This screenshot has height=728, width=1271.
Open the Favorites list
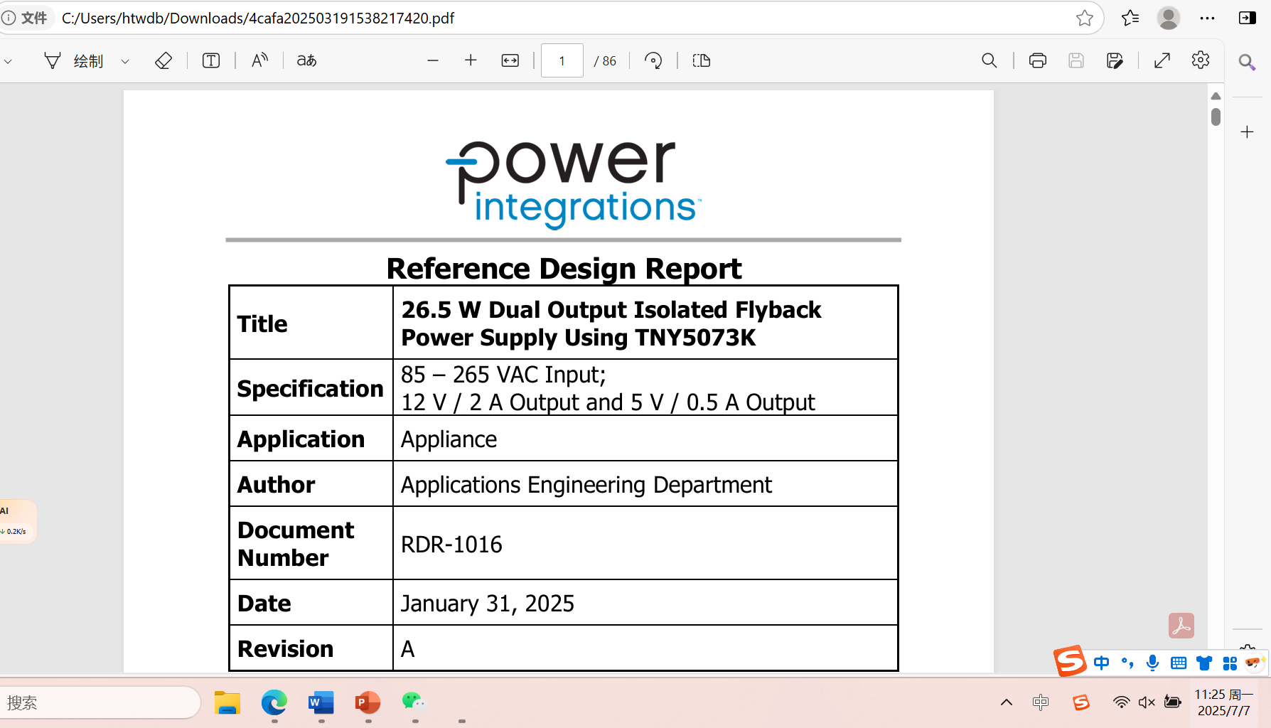tap(1130, 18)
